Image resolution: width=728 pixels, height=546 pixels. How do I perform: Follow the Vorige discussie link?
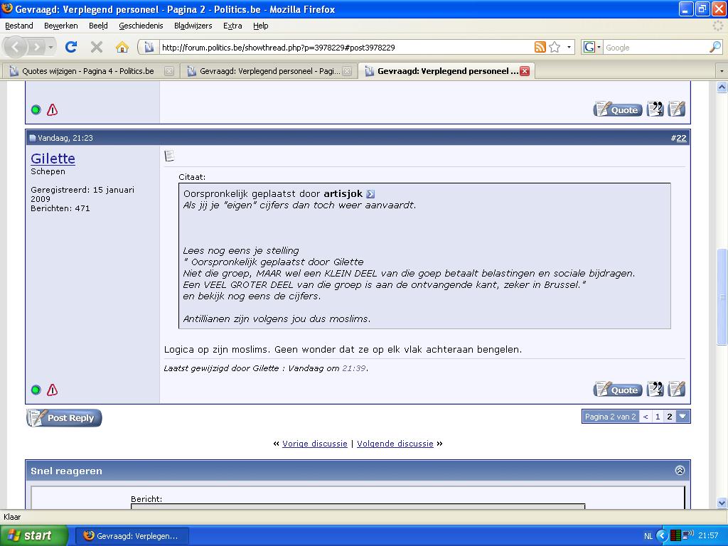[x=314, y=444]
